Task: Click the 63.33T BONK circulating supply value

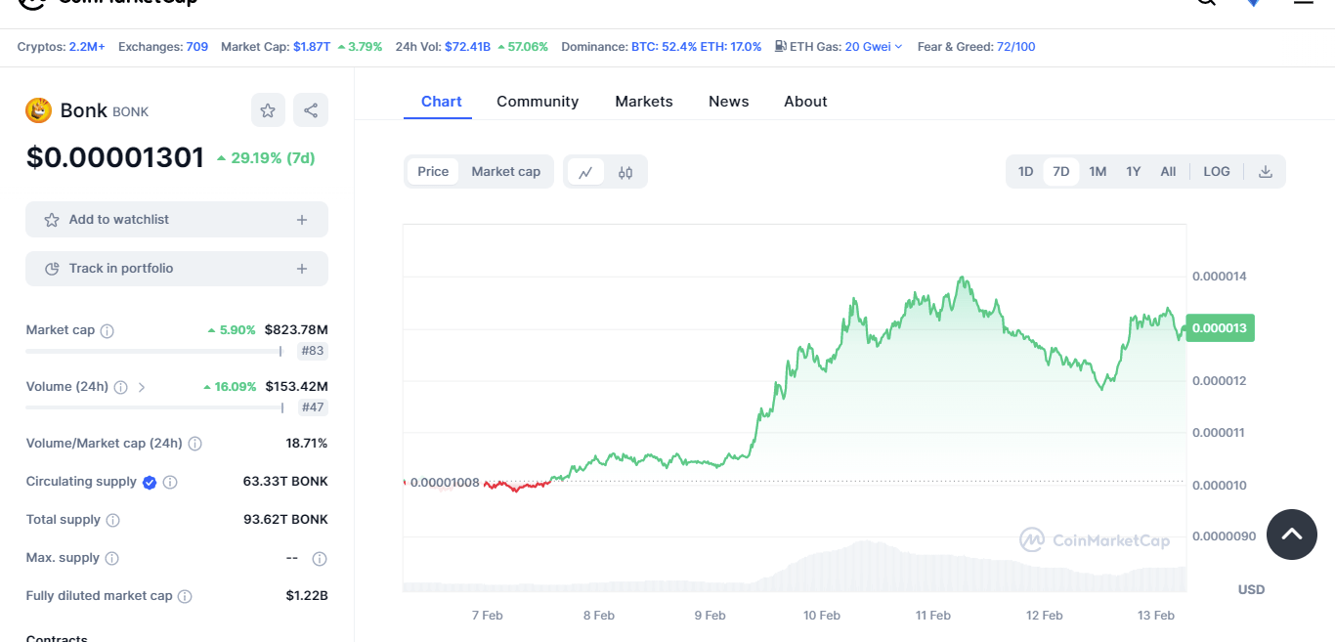Action: [285, 482]
